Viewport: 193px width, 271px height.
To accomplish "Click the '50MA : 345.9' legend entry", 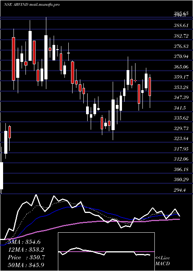I will tap(26, 265).
